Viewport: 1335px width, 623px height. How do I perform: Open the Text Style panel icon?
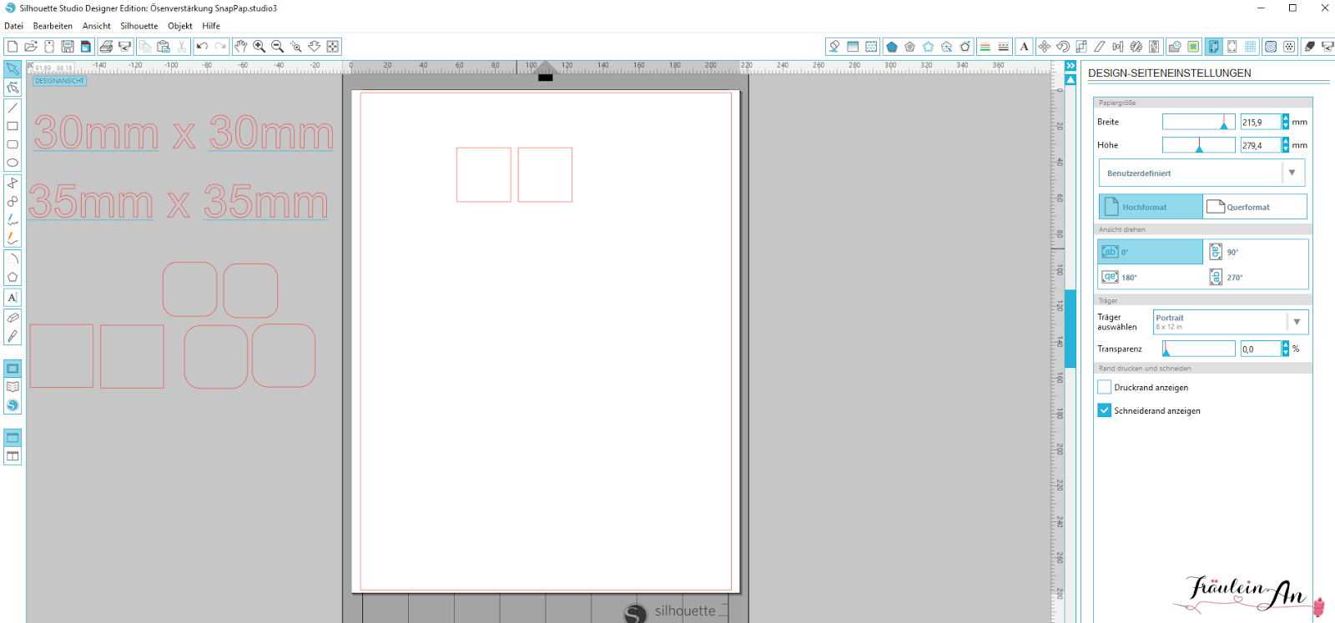[1025, 47]
